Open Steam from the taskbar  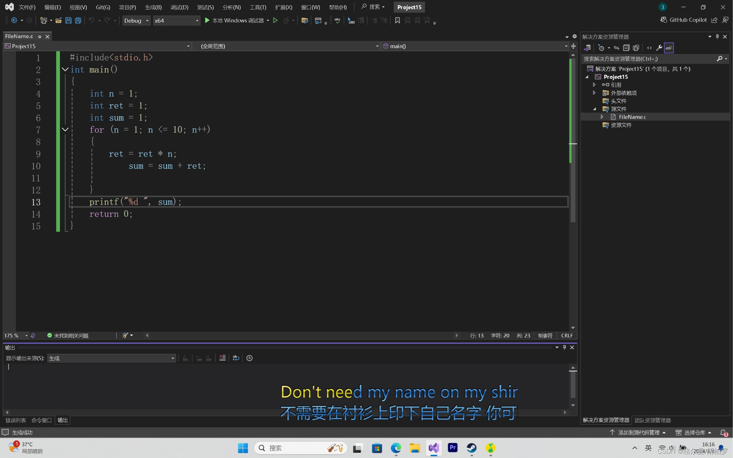point(471,448)
